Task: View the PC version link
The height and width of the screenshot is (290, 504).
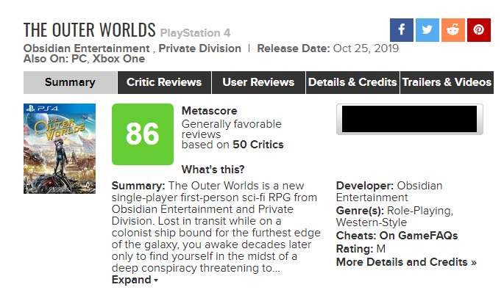Action: (79, 59)
